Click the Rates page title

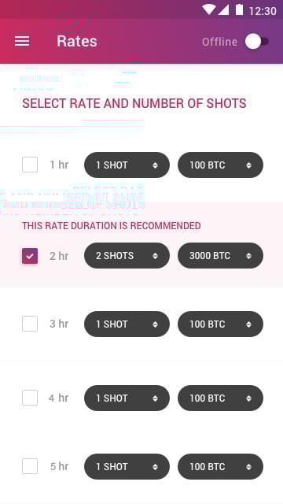click(x=77, y=41)
